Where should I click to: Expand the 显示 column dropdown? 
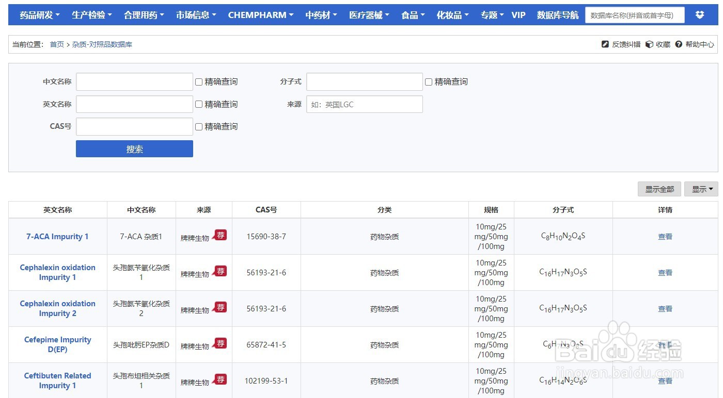pyautogui.click(x=701, y=189)
